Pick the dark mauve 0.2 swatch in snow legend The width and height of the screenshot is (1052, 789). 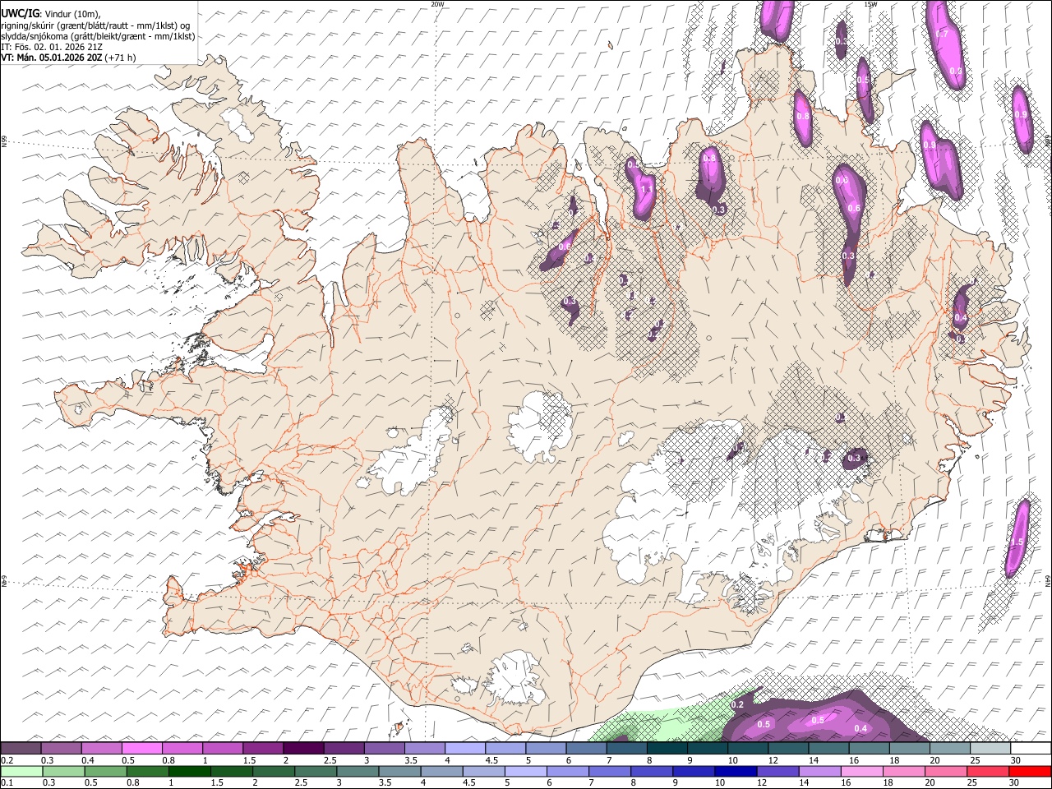pyautogui.click(x=21, y=748)
